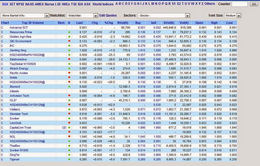The image size is (260, 166).
Task: Click green up arrow in Resources Prima row
Action: 69,32
